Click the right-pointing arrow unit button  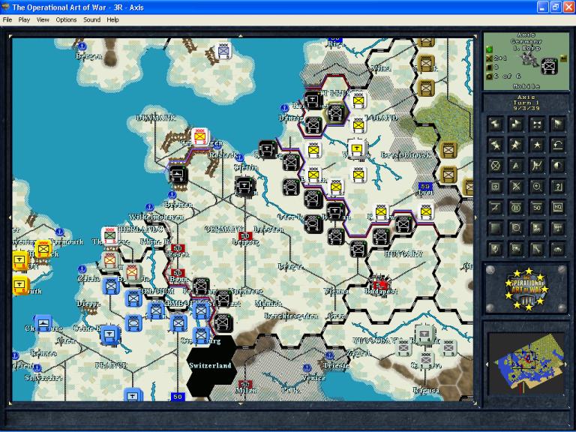[x=516, y=124]
